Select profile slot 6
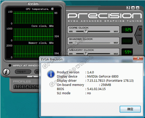Image resolution: width=145 pixels, height=118 pixels. click(35, 87)
